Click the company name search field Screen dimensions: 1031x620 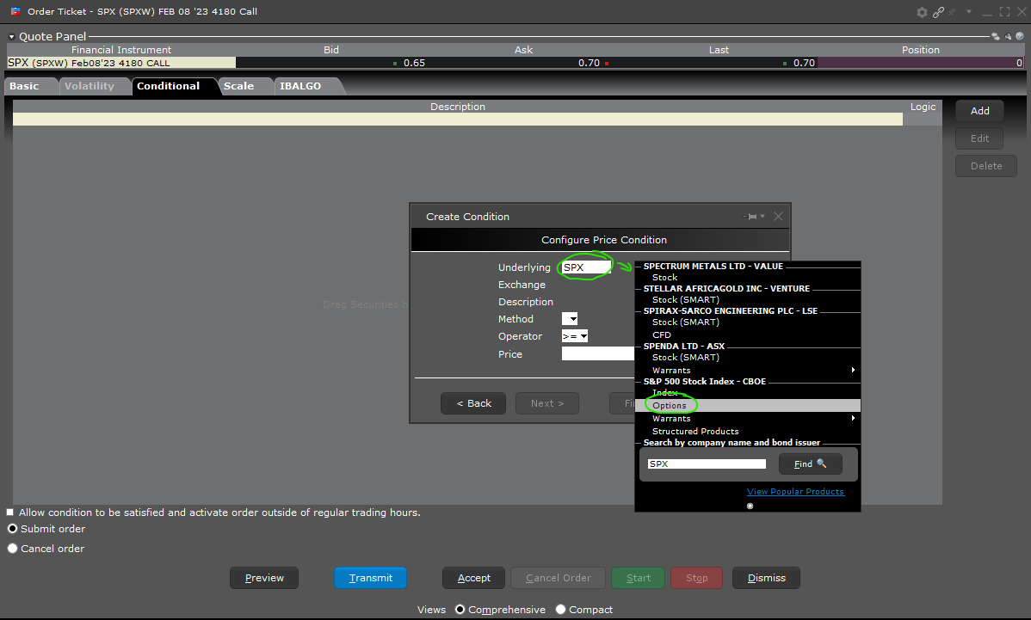click(707, 463)
